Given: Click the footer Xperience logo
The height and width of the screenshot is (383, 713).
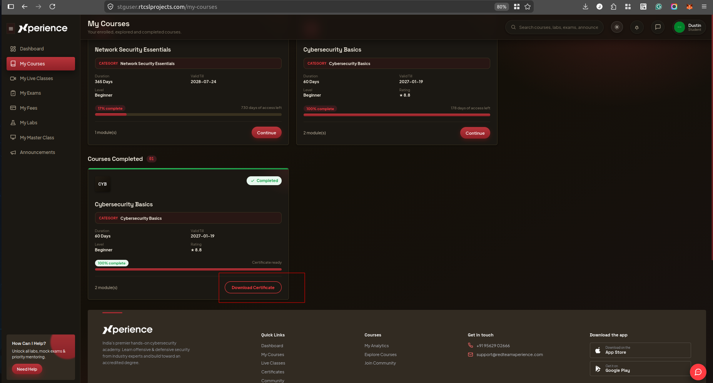Looking at the screenshot, I should pos(127,329).
